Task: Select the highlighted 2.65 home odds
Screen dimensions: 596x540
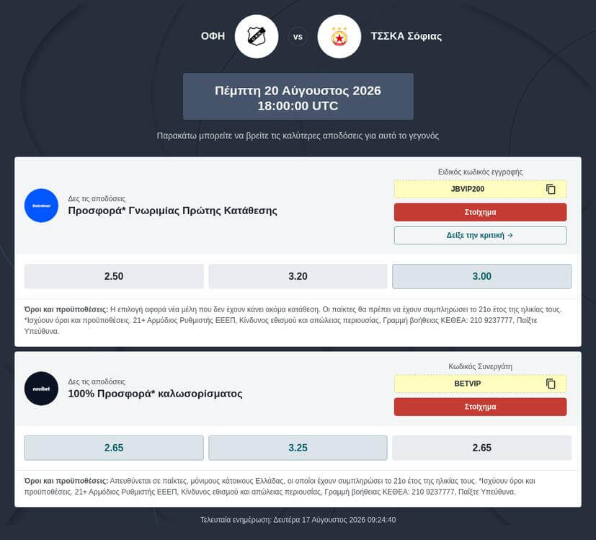Action: coord(114,448)
